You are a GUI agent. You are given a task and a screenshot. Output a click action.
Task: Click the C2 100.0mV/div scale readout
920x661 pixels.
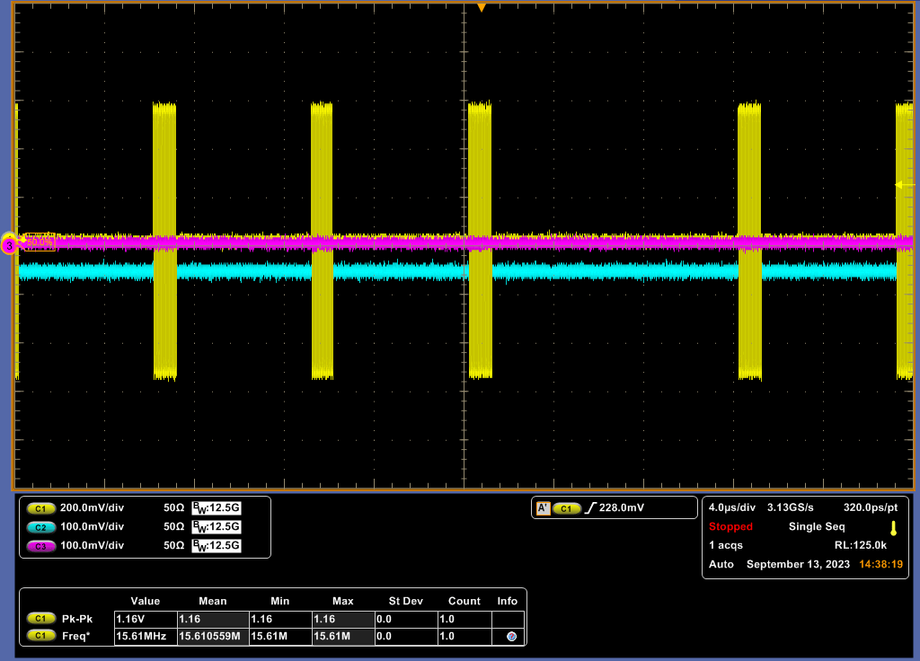pos(93,526)
